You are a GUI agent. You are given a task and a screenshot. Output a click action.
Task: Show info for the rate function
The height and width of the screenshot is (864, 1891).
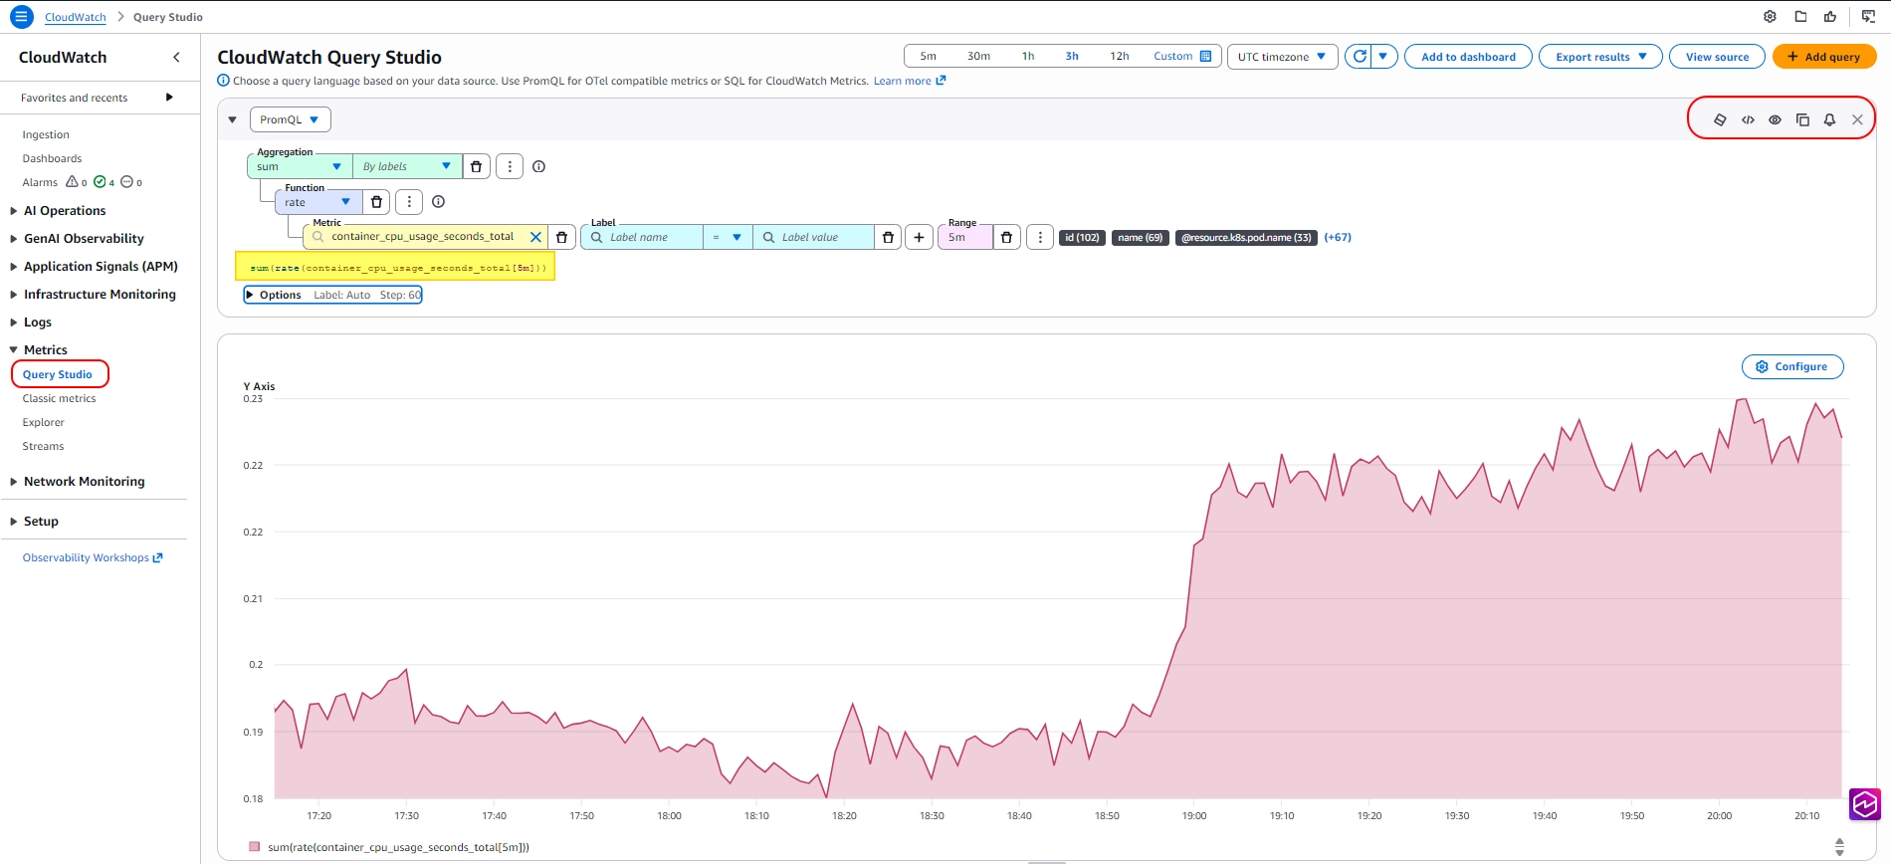click(438, 202)
